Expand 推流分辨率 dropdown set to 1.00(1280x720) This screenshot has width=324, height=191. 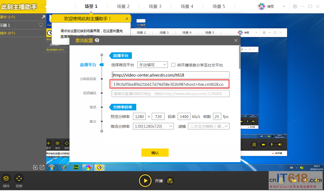pos(153,126)
